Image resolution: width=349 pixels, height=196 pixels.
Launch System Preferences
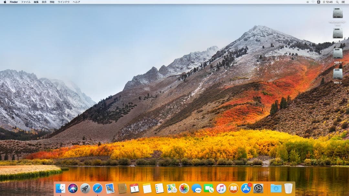click(x=258, y=189)
